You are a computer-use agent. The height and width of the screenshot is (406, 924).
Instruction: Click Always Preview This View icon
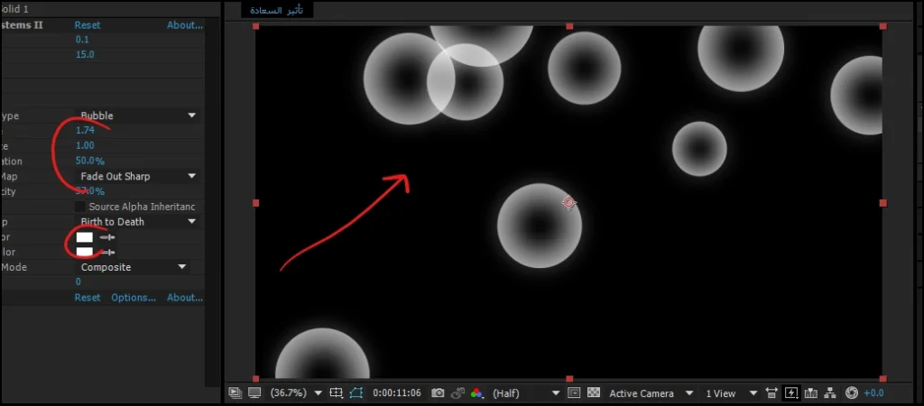click(235, 392)
